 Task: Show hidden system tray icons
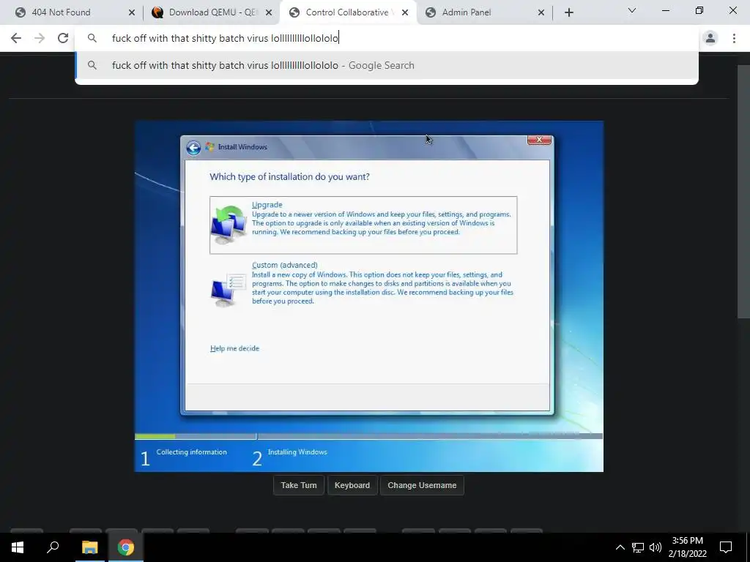coord(620,547)
